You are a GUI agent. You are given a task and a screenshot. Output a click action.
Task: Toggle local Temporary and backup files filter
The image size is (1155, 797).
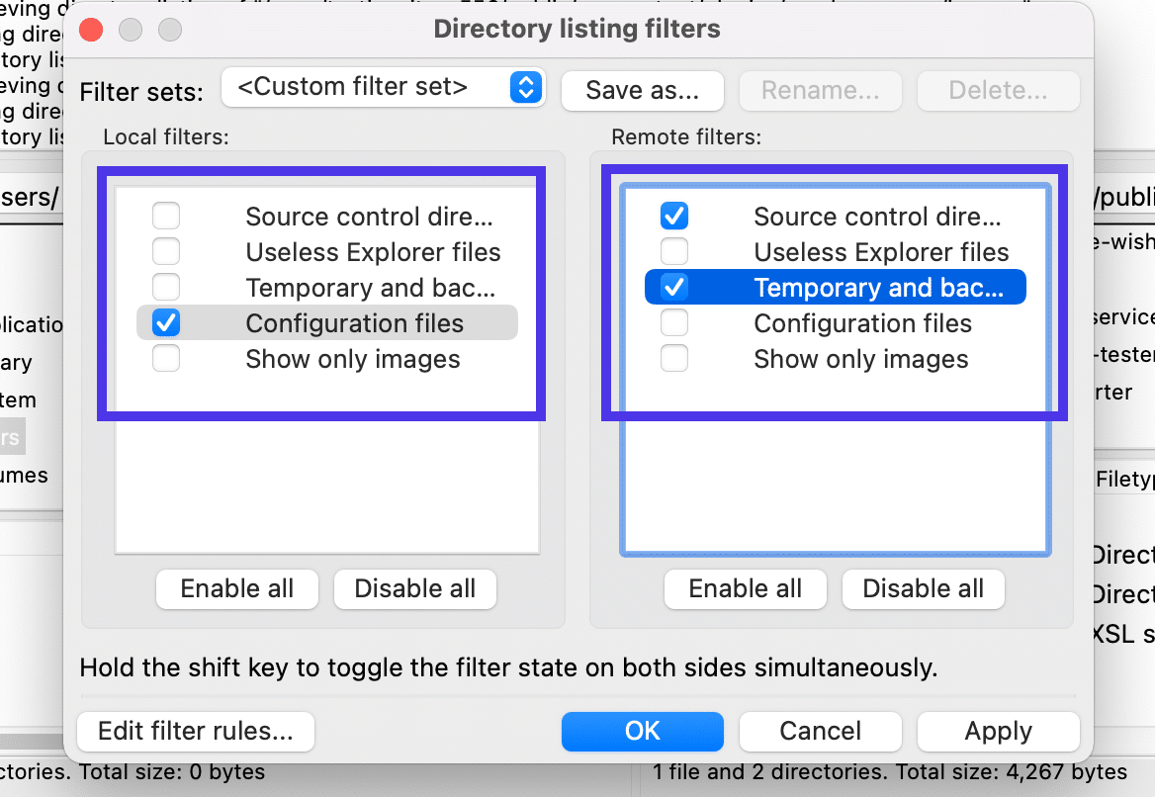[x=166, y=288]
